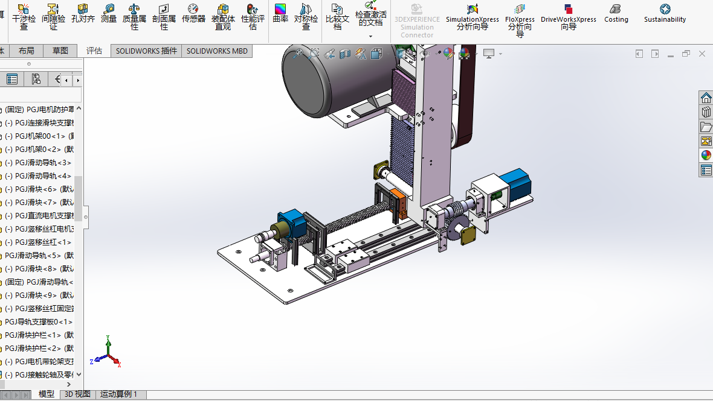The width and height of the screenshot is (713, 401).
Task: Open the SOLIDWORKS MBD tab
Action: 217,51
